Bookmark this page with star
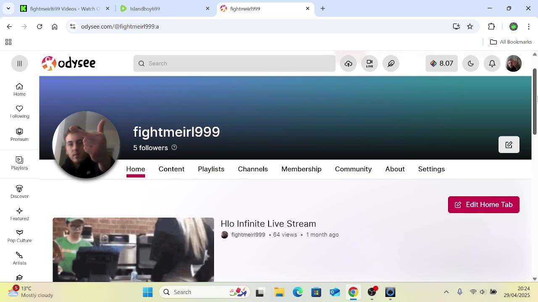 [470, 26]
